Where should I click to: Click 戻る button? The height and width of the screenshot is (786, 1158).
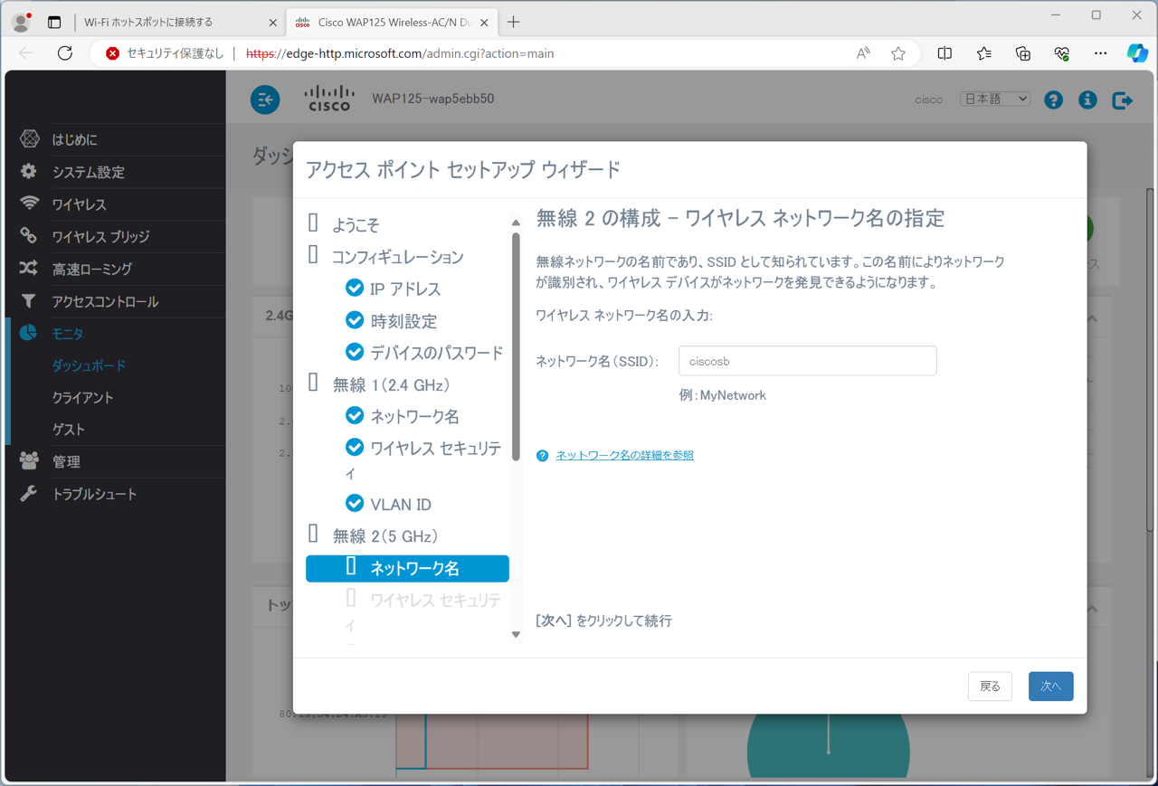tap(990, 687)
